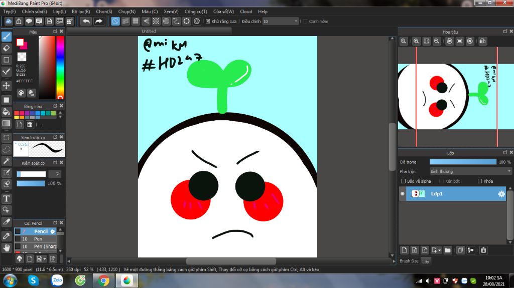This screenshot has height=288, width=514.
Task: Open Chỉnh sửa(E) menu
Action: (x=35, y=12)
